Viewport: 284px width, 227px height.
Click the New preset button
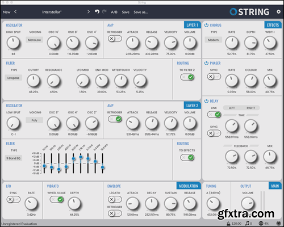pos(7,12)
